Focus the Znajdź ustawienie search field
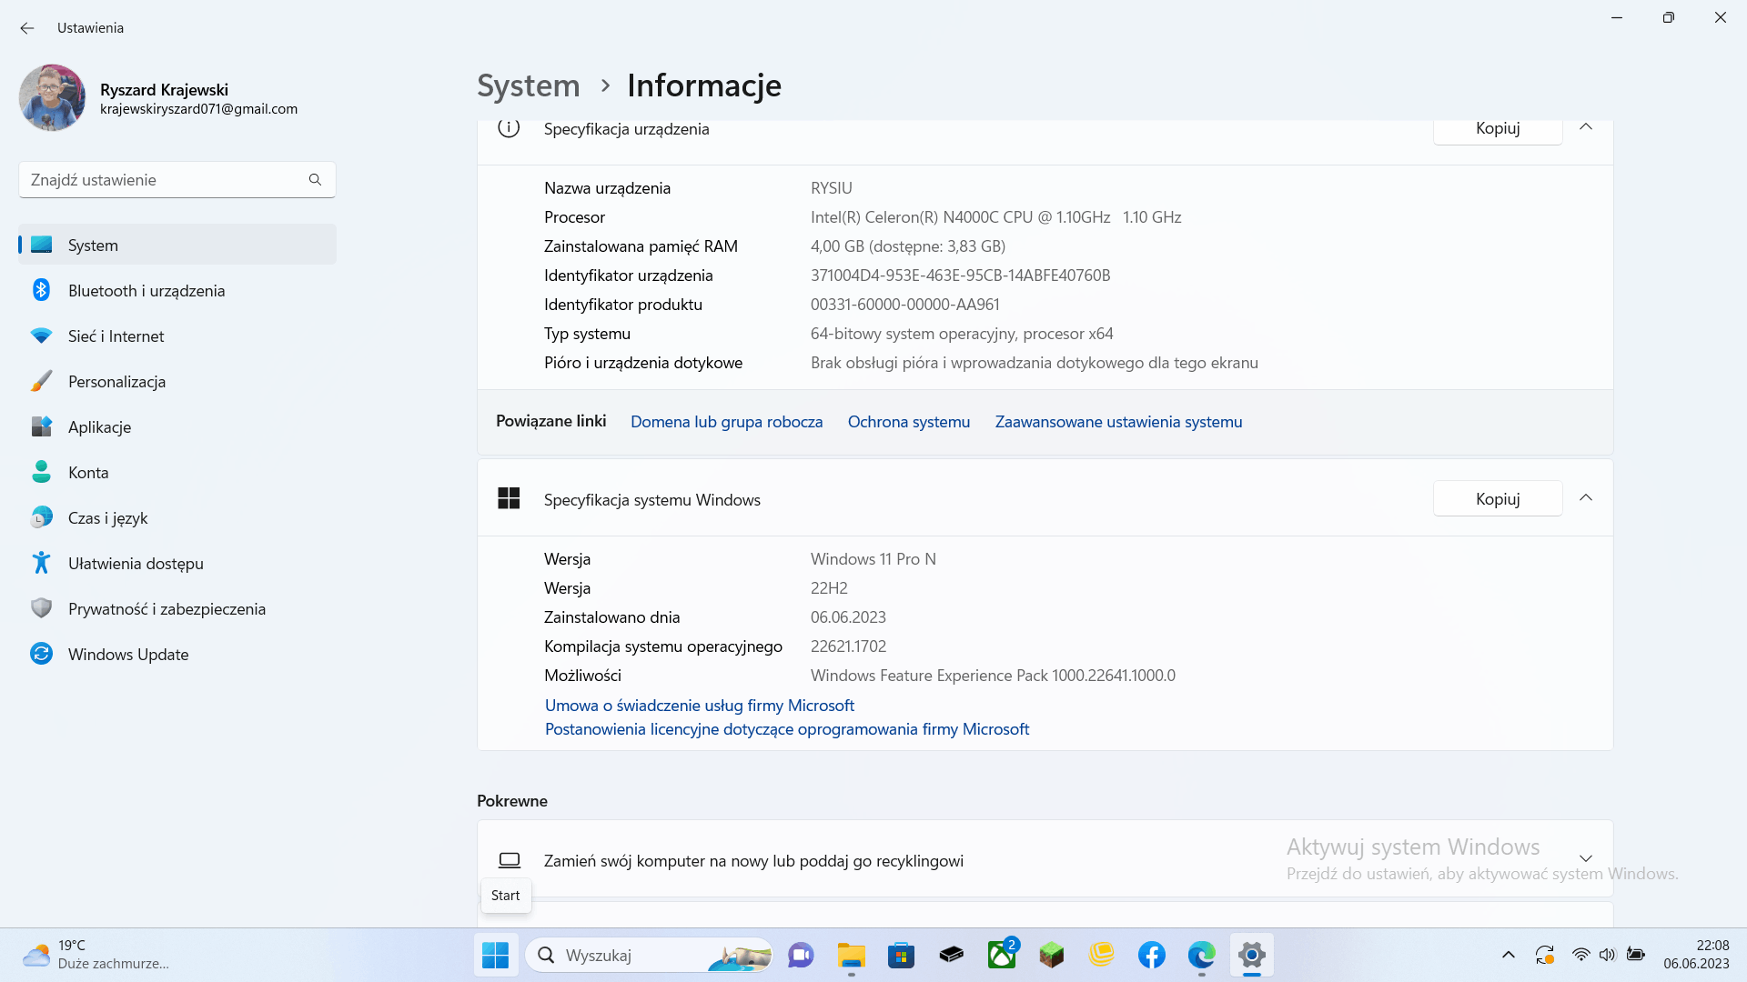This screenshot has width=1747, height=982. pyautogui.click(x=177, y=179)
